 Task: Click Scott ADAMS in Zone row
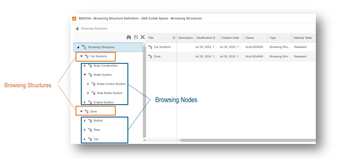point(254,57)
